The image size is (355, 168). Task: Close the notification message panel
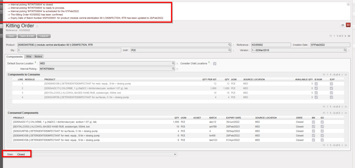[x=348, y=4]
